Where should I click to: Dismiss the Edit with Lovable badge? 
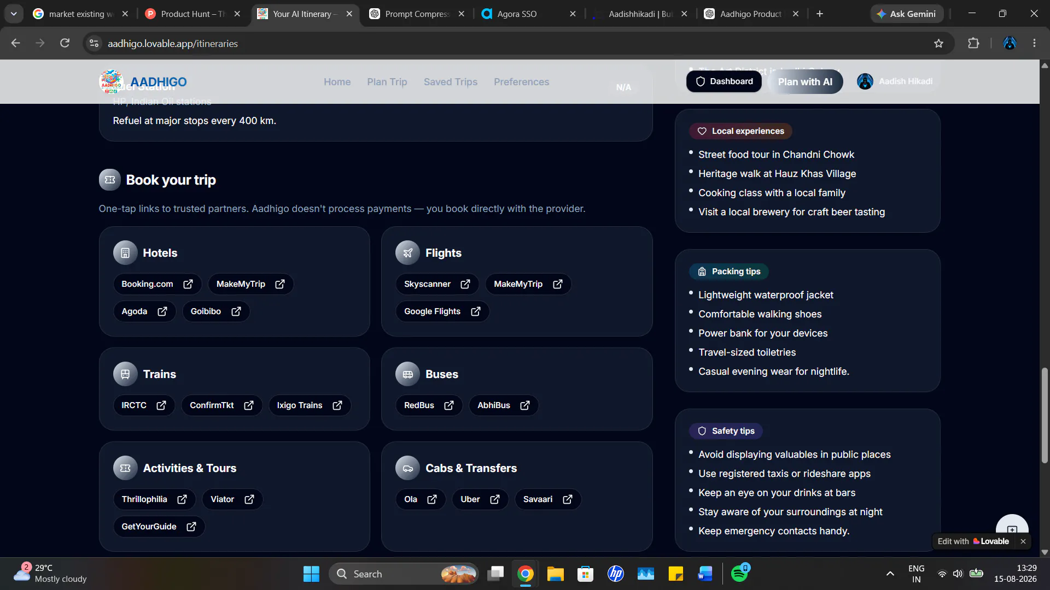point(1023,541)
